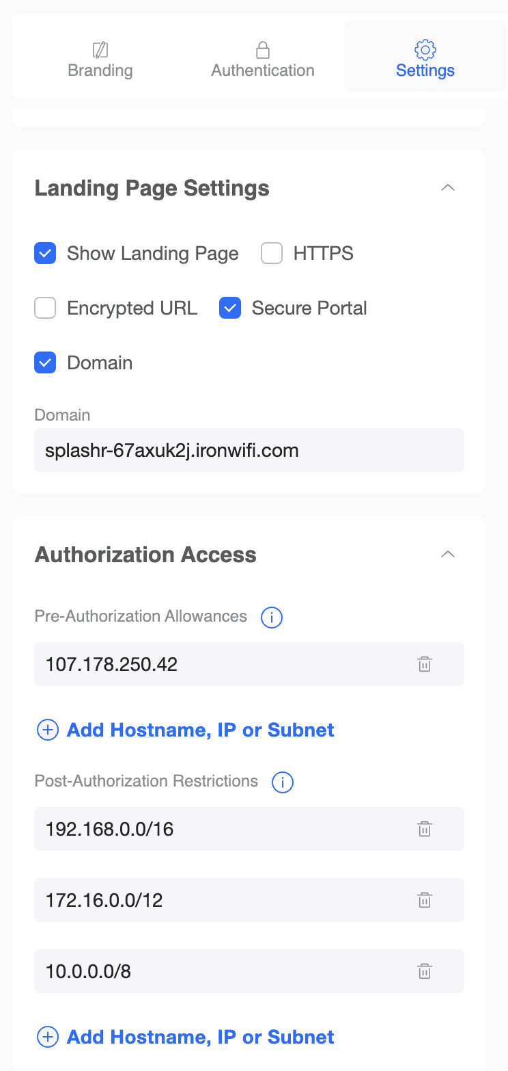Add Hostname, IP or Subnet to pre-authorization
This screenshot has height=1071, width=508.
click(200, 730)
